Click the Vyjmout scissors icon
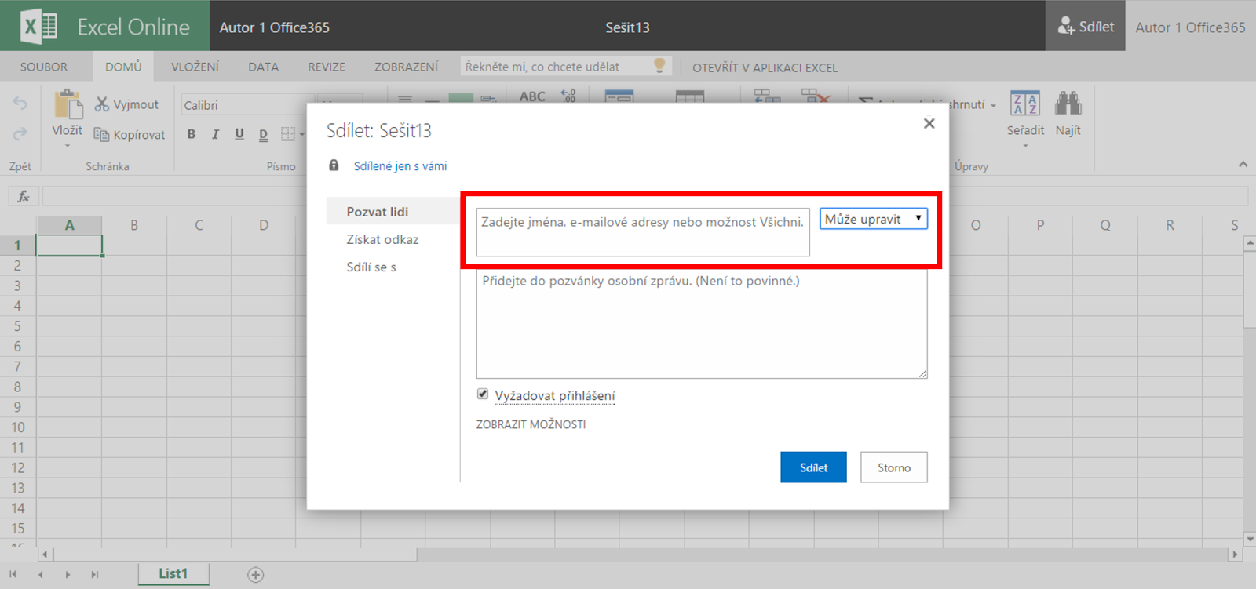 pyautogui.click(x=102, y=104)
